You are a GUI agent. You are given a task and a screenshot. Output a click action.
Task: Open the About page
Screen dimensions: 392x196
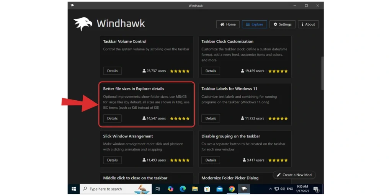[308, 24]
